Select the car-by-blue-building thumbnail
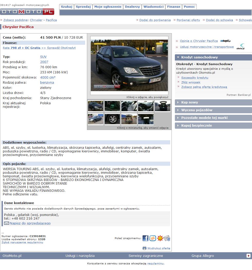Viewport: 252px width, 270px height. click(96, 119)
